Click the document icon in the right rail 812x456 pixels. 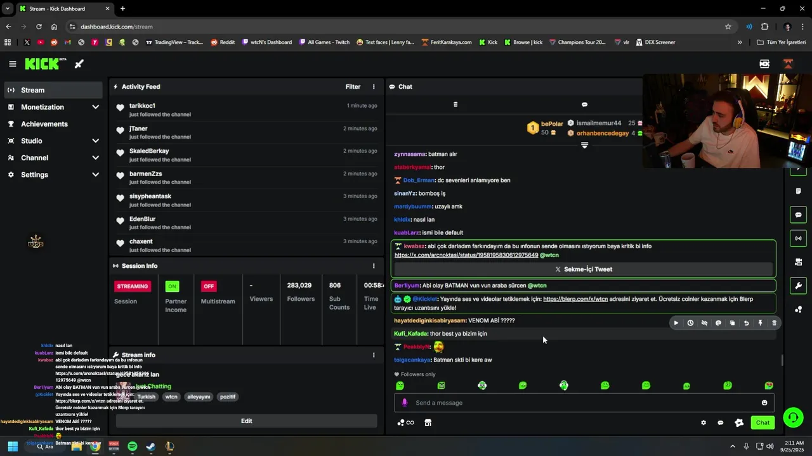[798, 191]
